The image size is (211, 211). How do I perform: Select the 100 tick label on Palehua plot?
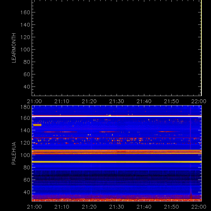pyautogui.click(x=25, y=155)
